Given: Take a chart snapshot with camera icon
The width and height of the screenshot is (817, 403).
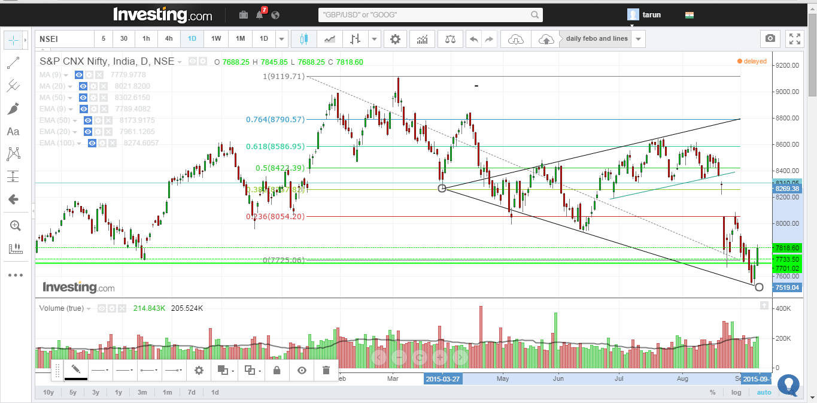Looking at the screenshot, I should [770, 39].
